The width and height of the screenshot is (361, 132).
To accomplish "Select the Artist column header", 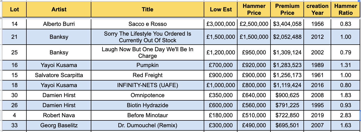I will tap(59, 10).
